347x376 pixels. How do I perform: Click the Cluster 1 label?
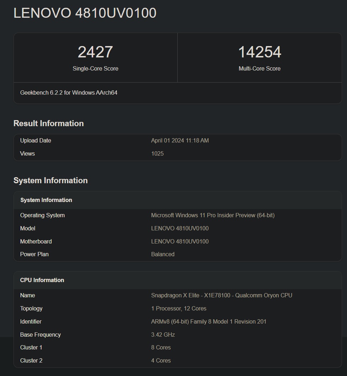pos(31,347)
